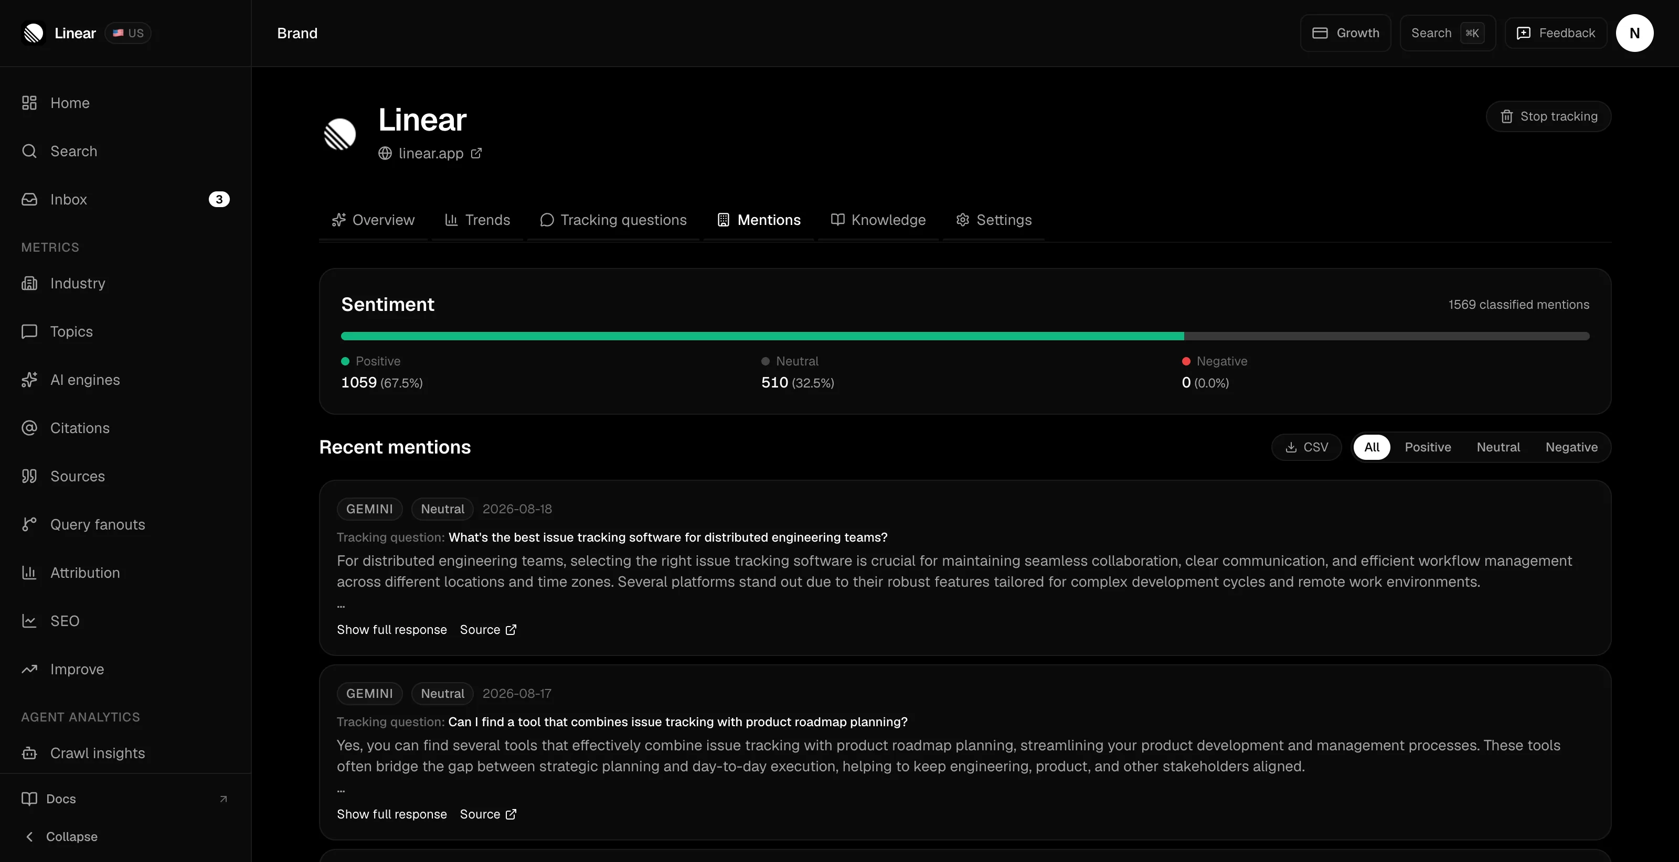Screen dimensions: 1679x862
Task: Filter recent mentions by Positive
Action: pos(1428,447)
